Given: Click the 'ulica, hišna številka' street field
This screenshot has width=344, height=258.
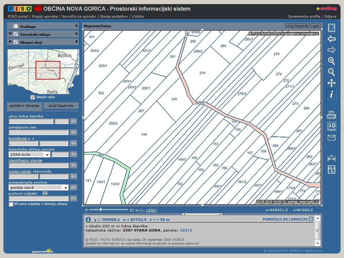Looking at the screenshot, I should 31,121.
